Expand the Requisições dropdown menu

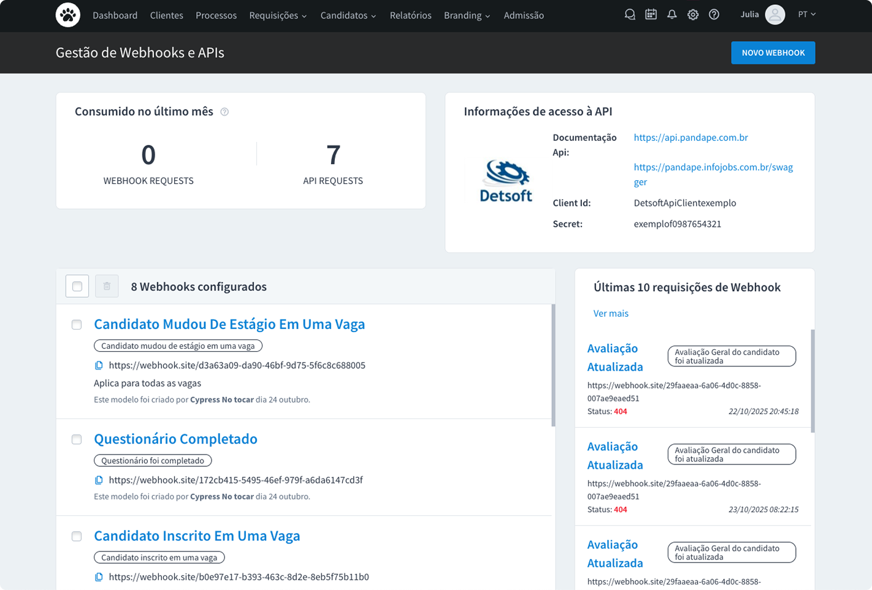point(278,15)
